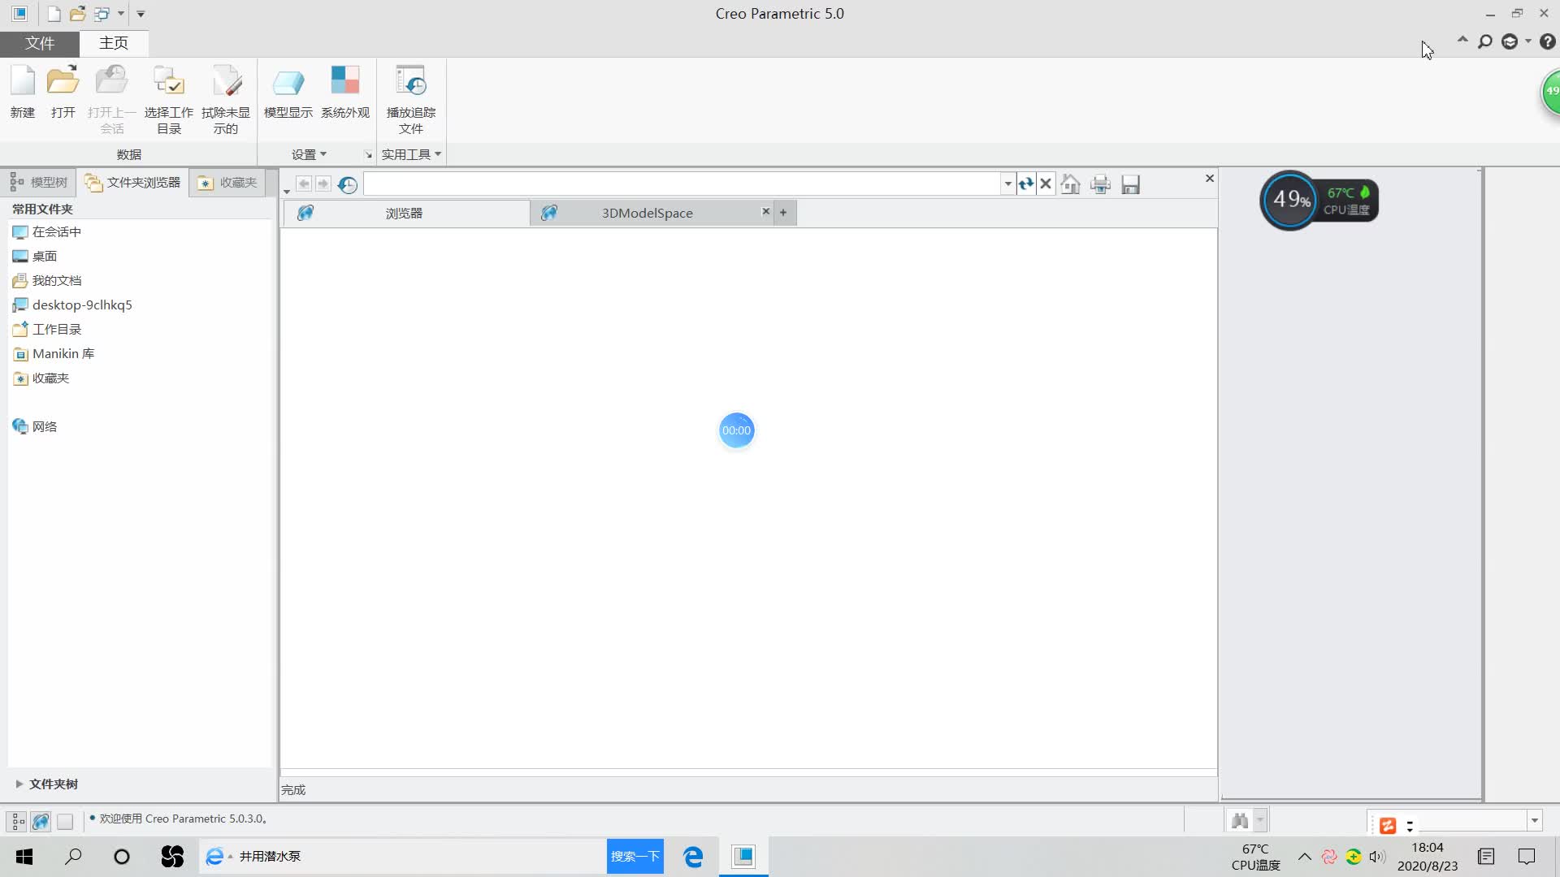Click the quick access Windows switch icon

102,14
